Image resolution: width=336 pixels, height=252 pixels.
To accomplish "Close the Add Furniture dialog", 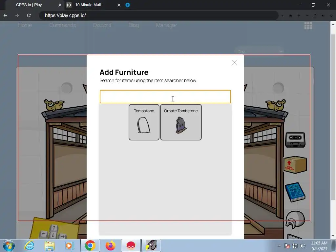I will pyautogui.click(x=234, y=62).
